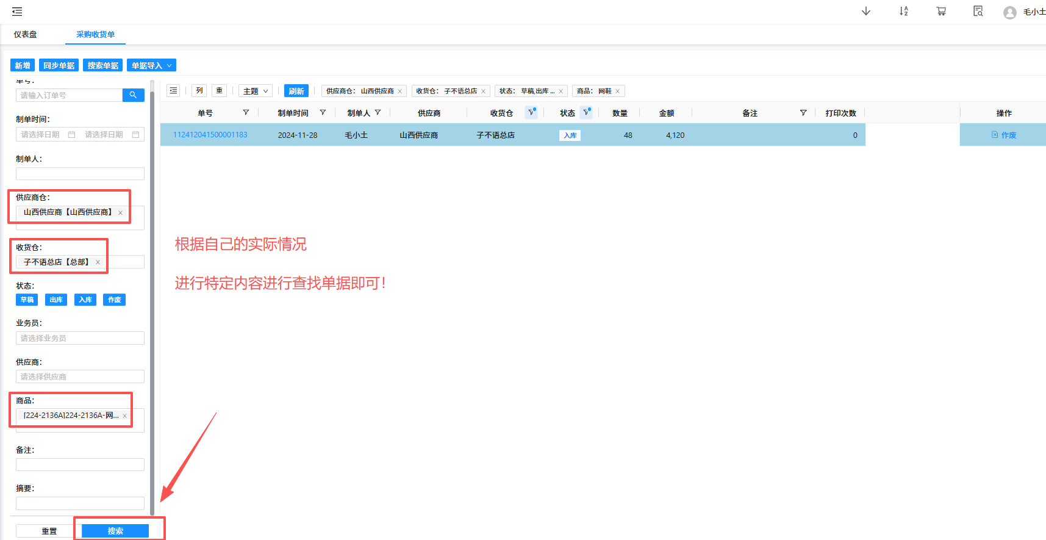Toggle the 作废 status filter tag
Viewport: 1046px width, 540px height.
pos(114,300)
